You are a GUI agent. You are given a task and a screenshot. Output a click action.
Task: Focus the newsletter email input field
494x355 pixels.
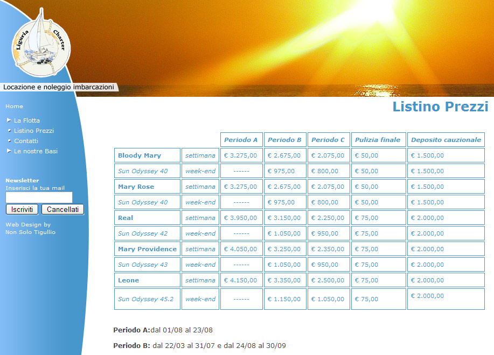pos(39,197)
